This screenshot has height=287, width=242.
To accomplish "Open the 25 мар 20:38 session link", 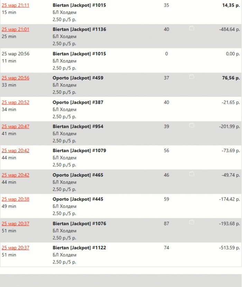I will tap(16, 199).
